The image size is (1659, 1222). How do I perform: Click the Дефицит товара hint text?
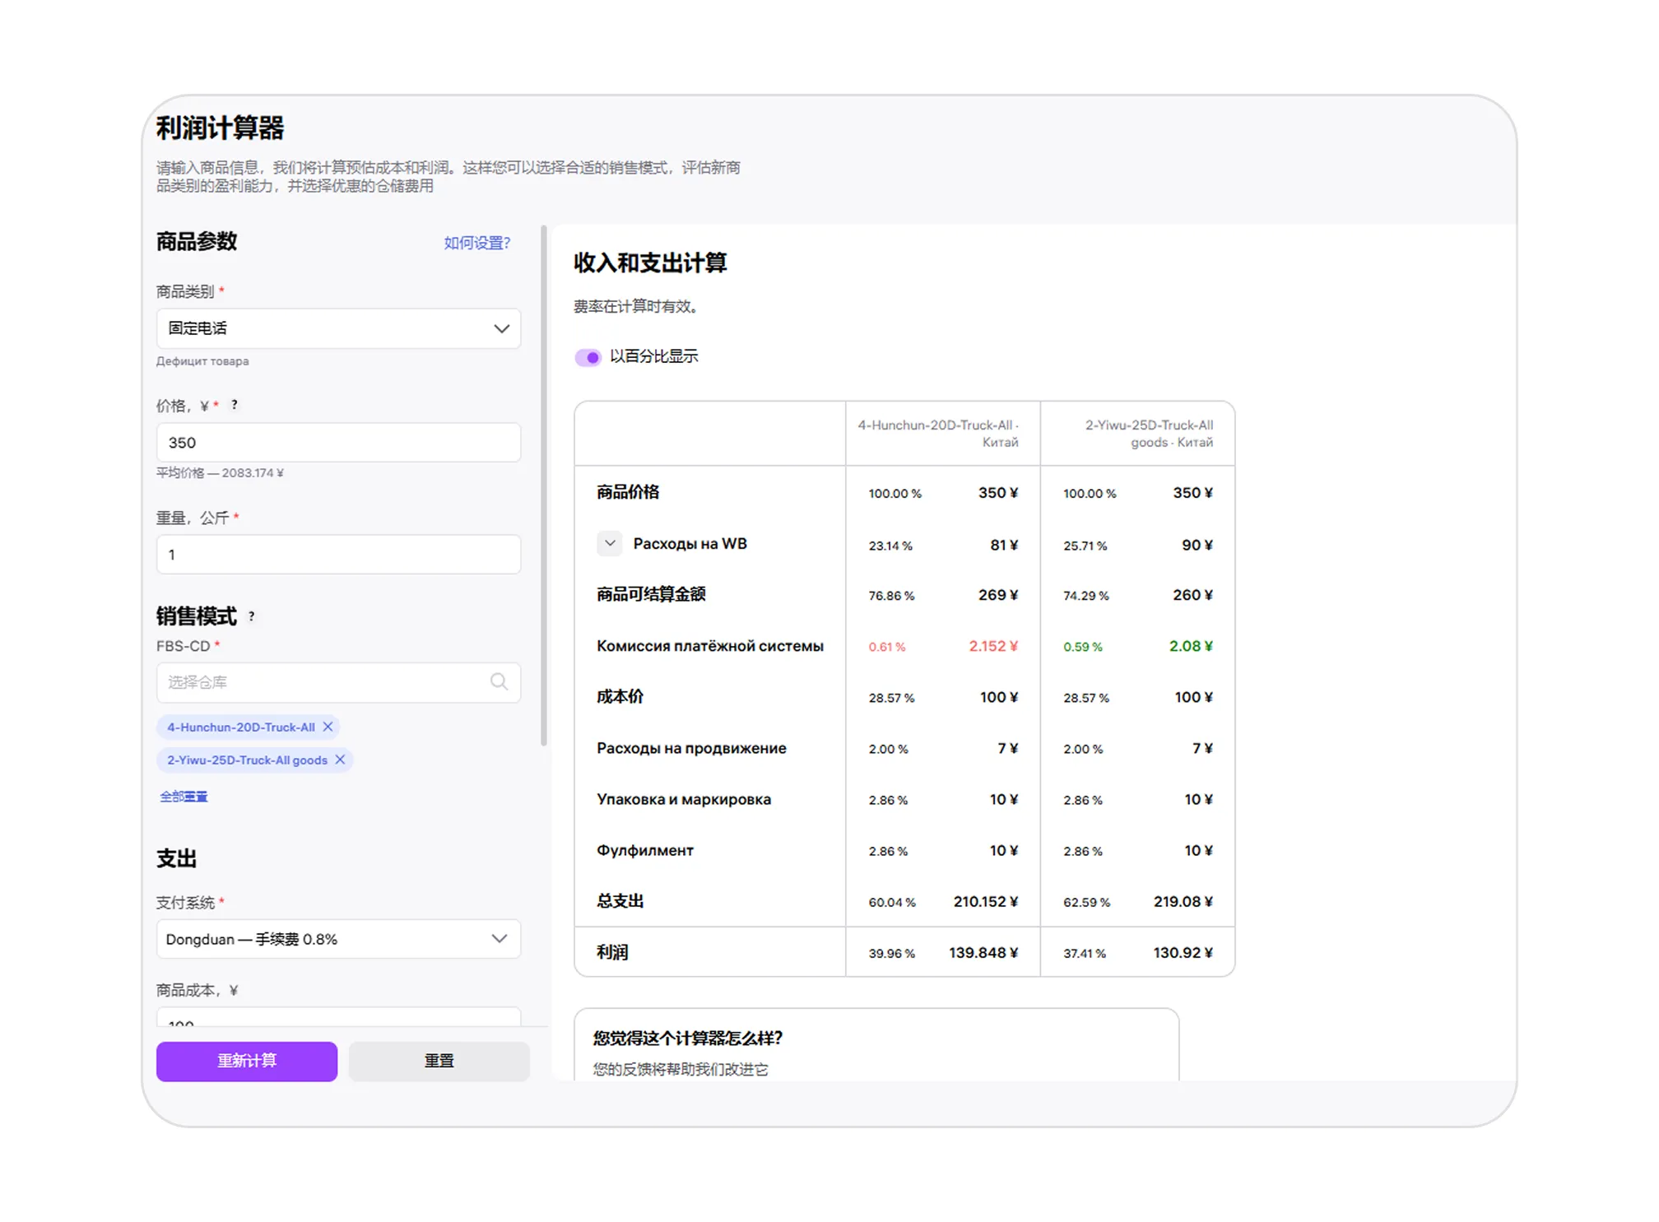click(x=202, y=361)
